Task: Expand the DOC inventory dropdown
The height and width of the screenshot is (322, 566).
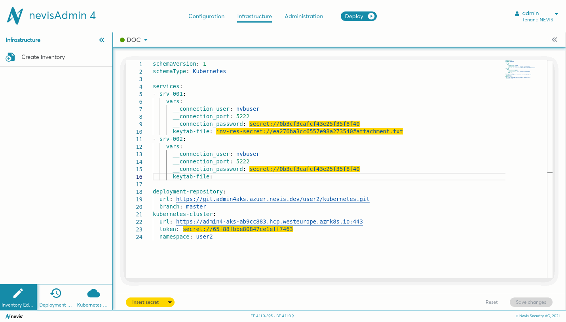Action: click(146, 40)
